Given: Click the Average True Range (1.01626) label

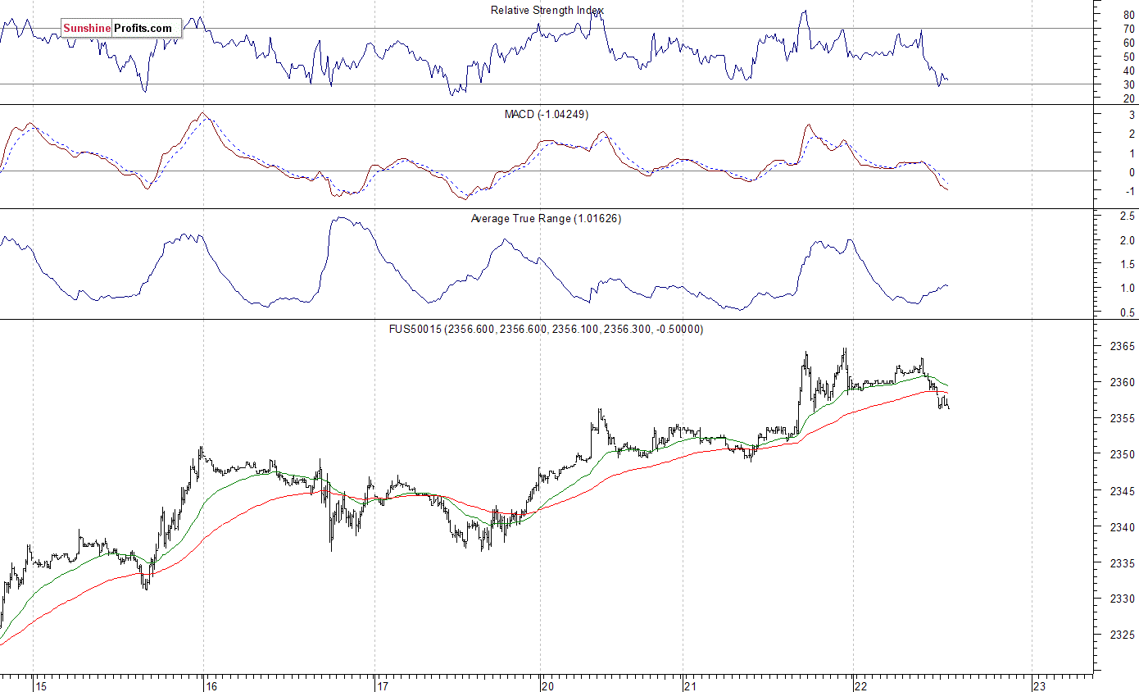Looking at the screenshot, I should coord(546,219).
